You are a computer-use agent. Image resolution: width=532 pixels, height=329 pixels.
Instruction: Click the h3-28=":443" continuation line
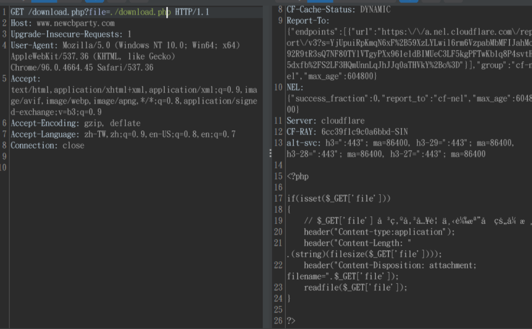386,154
